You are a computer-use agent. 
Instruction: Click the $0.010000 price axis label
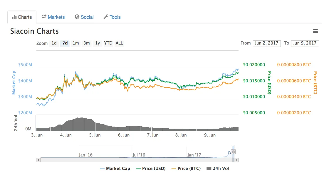(254, 97)
